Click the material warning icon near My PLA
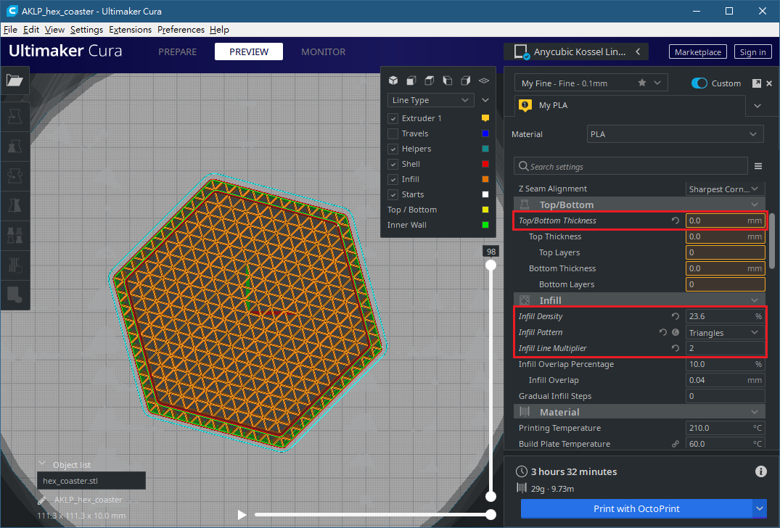This screenshot has height=528, width=780. pos(525,105)
